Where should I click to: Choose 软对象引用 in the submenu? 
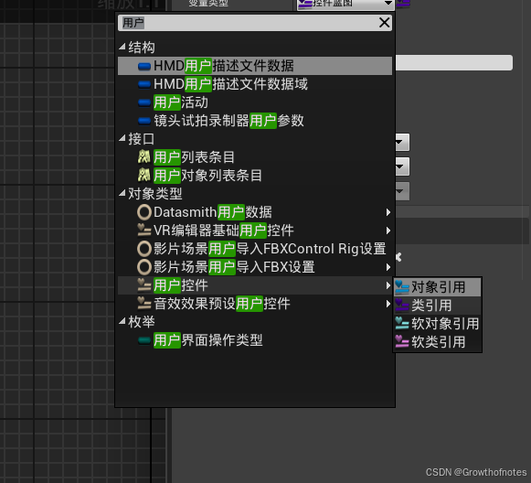point(437,323)
